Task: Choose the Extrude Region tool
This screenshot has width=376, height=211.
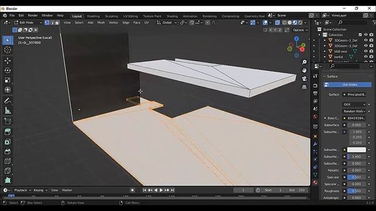Action: (x=8, y=132)
